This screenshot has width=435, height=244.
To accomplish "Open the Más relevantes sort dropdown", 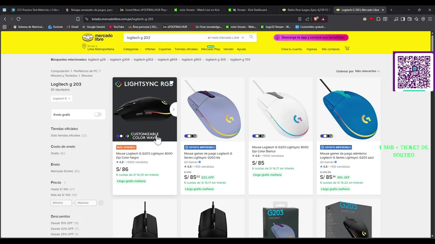I will coord(367,71).
